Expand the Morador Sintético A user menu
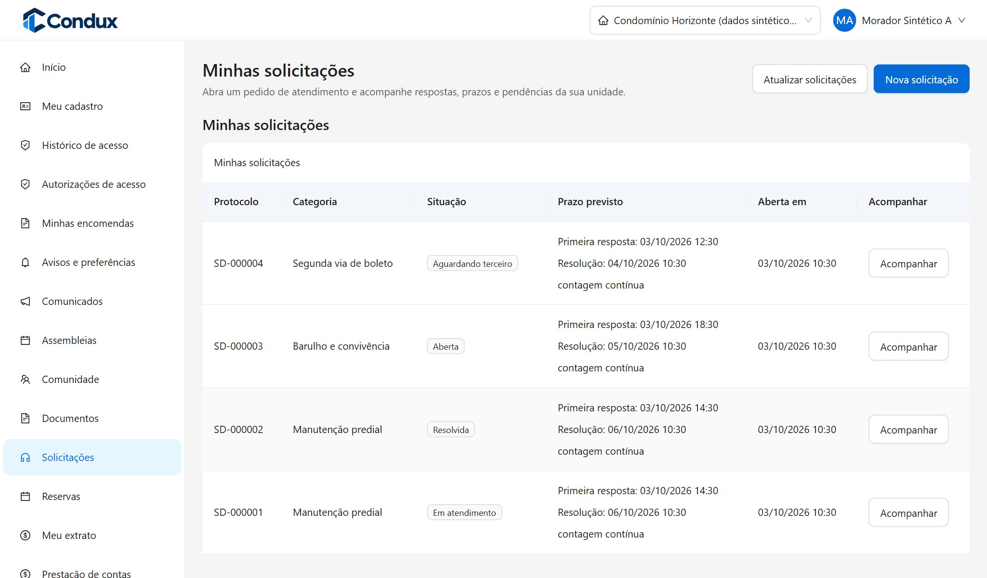987x578 pixels. (x=900, y=20)
